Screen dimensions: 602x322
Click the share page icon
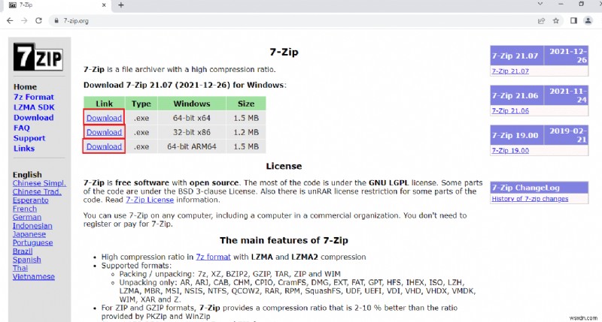[x=541, y=21]
